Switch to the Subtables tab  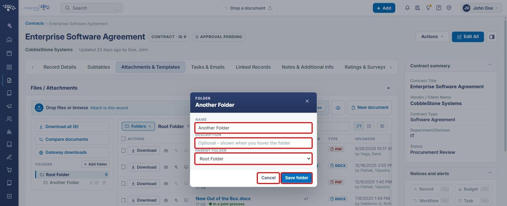[x=99, y=67]
